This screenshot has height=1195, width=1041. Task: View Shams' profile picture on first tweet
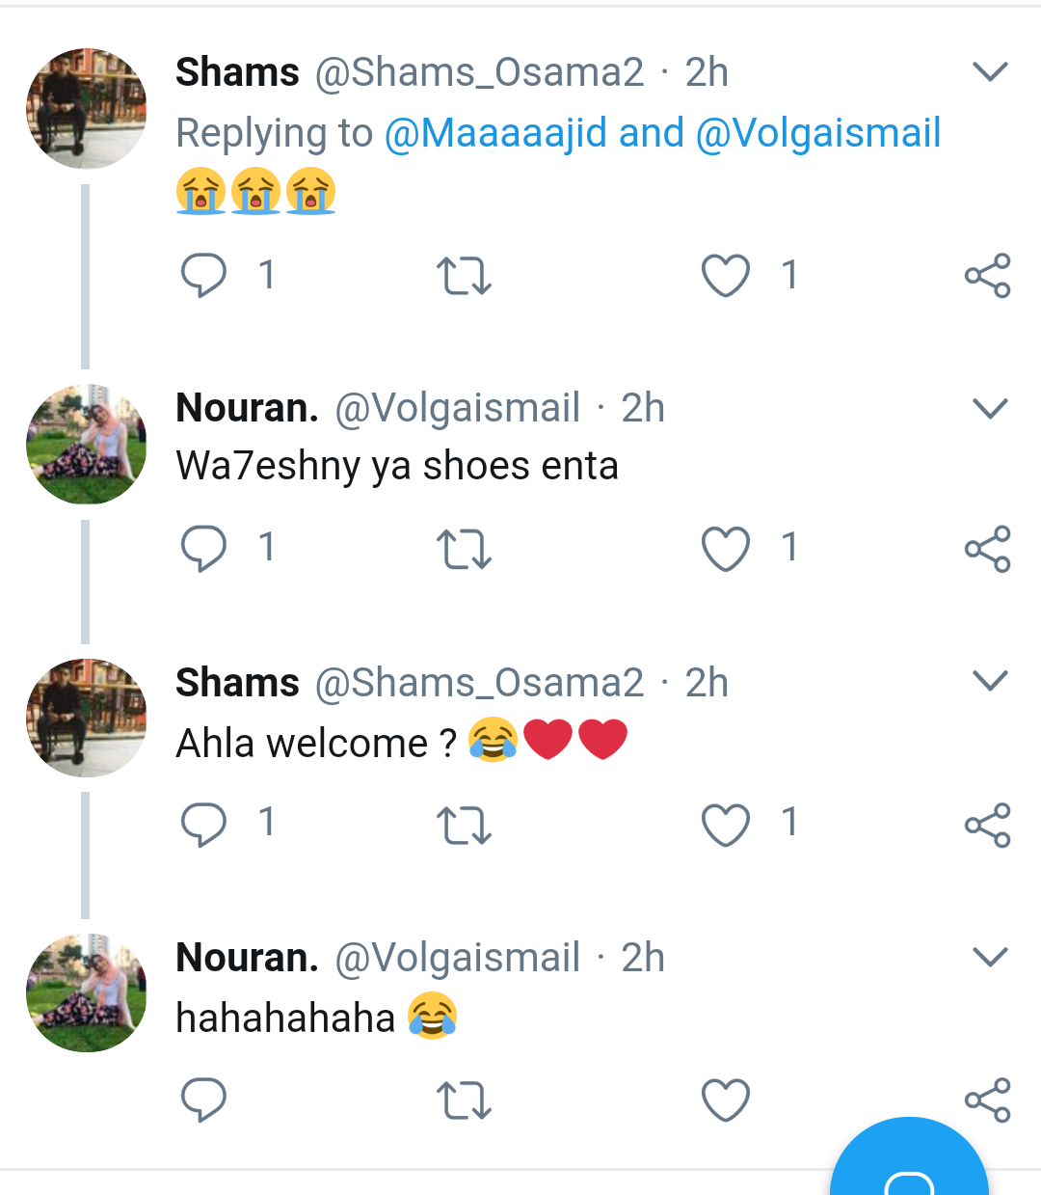click(87, 108)
